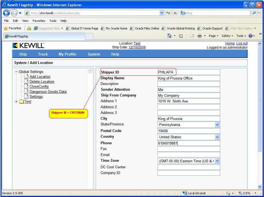
Task: Open the Time Zone dropdown
Action: [189, 161]
